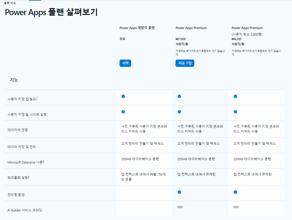The image size is (292, 220).
Task: Click the 사용자 지정 앱 빌드 row label
Action: (22, 99)
